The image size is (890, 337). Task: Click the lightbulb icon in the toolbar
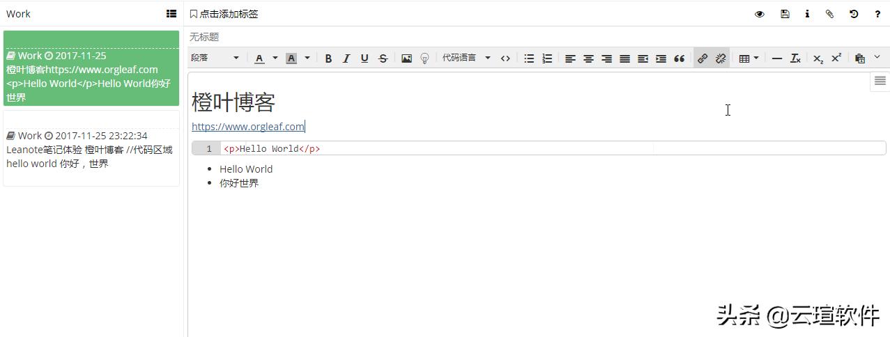click(424, 58)
